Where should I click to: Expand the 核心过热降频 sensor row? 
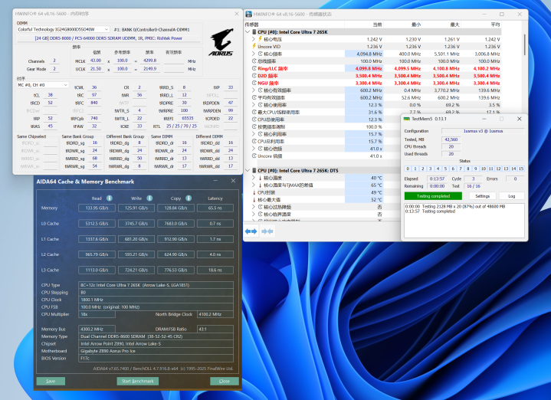tap(254, 207)
